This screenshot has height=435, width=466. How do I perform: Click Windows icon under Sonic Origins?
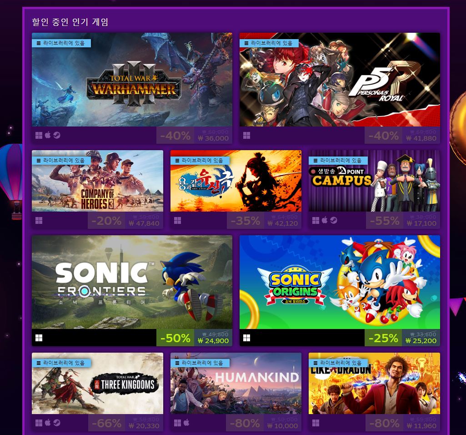coord(246,338)
